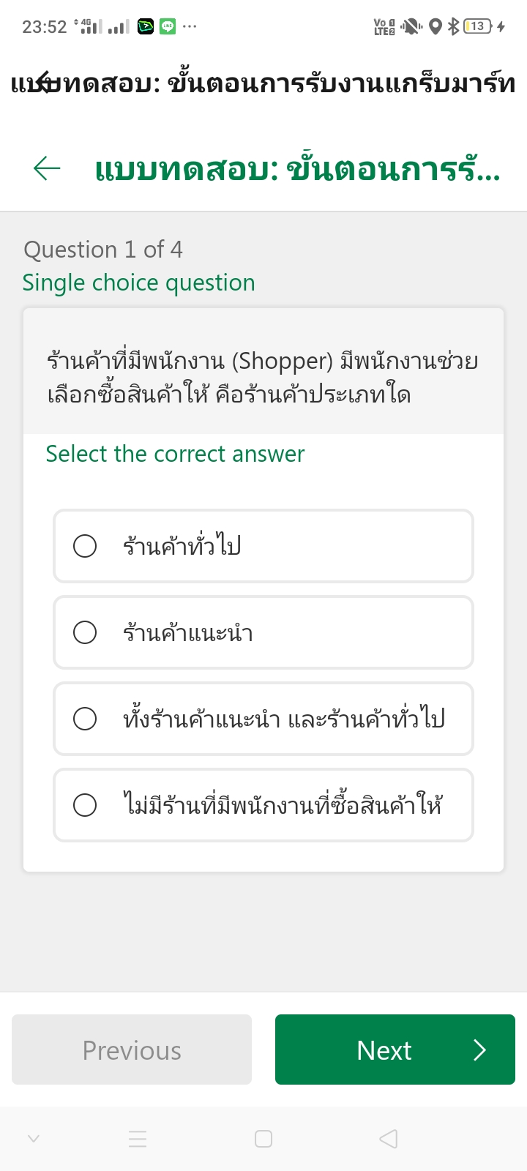Tap the location pin status icon

coord(436,27)
